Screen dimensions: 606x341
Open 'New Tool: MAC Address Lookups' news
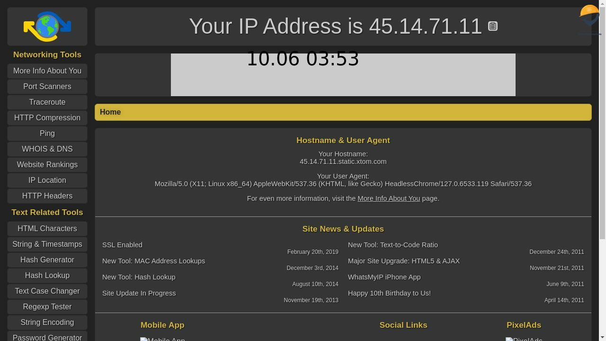click(x=153, y=261)
